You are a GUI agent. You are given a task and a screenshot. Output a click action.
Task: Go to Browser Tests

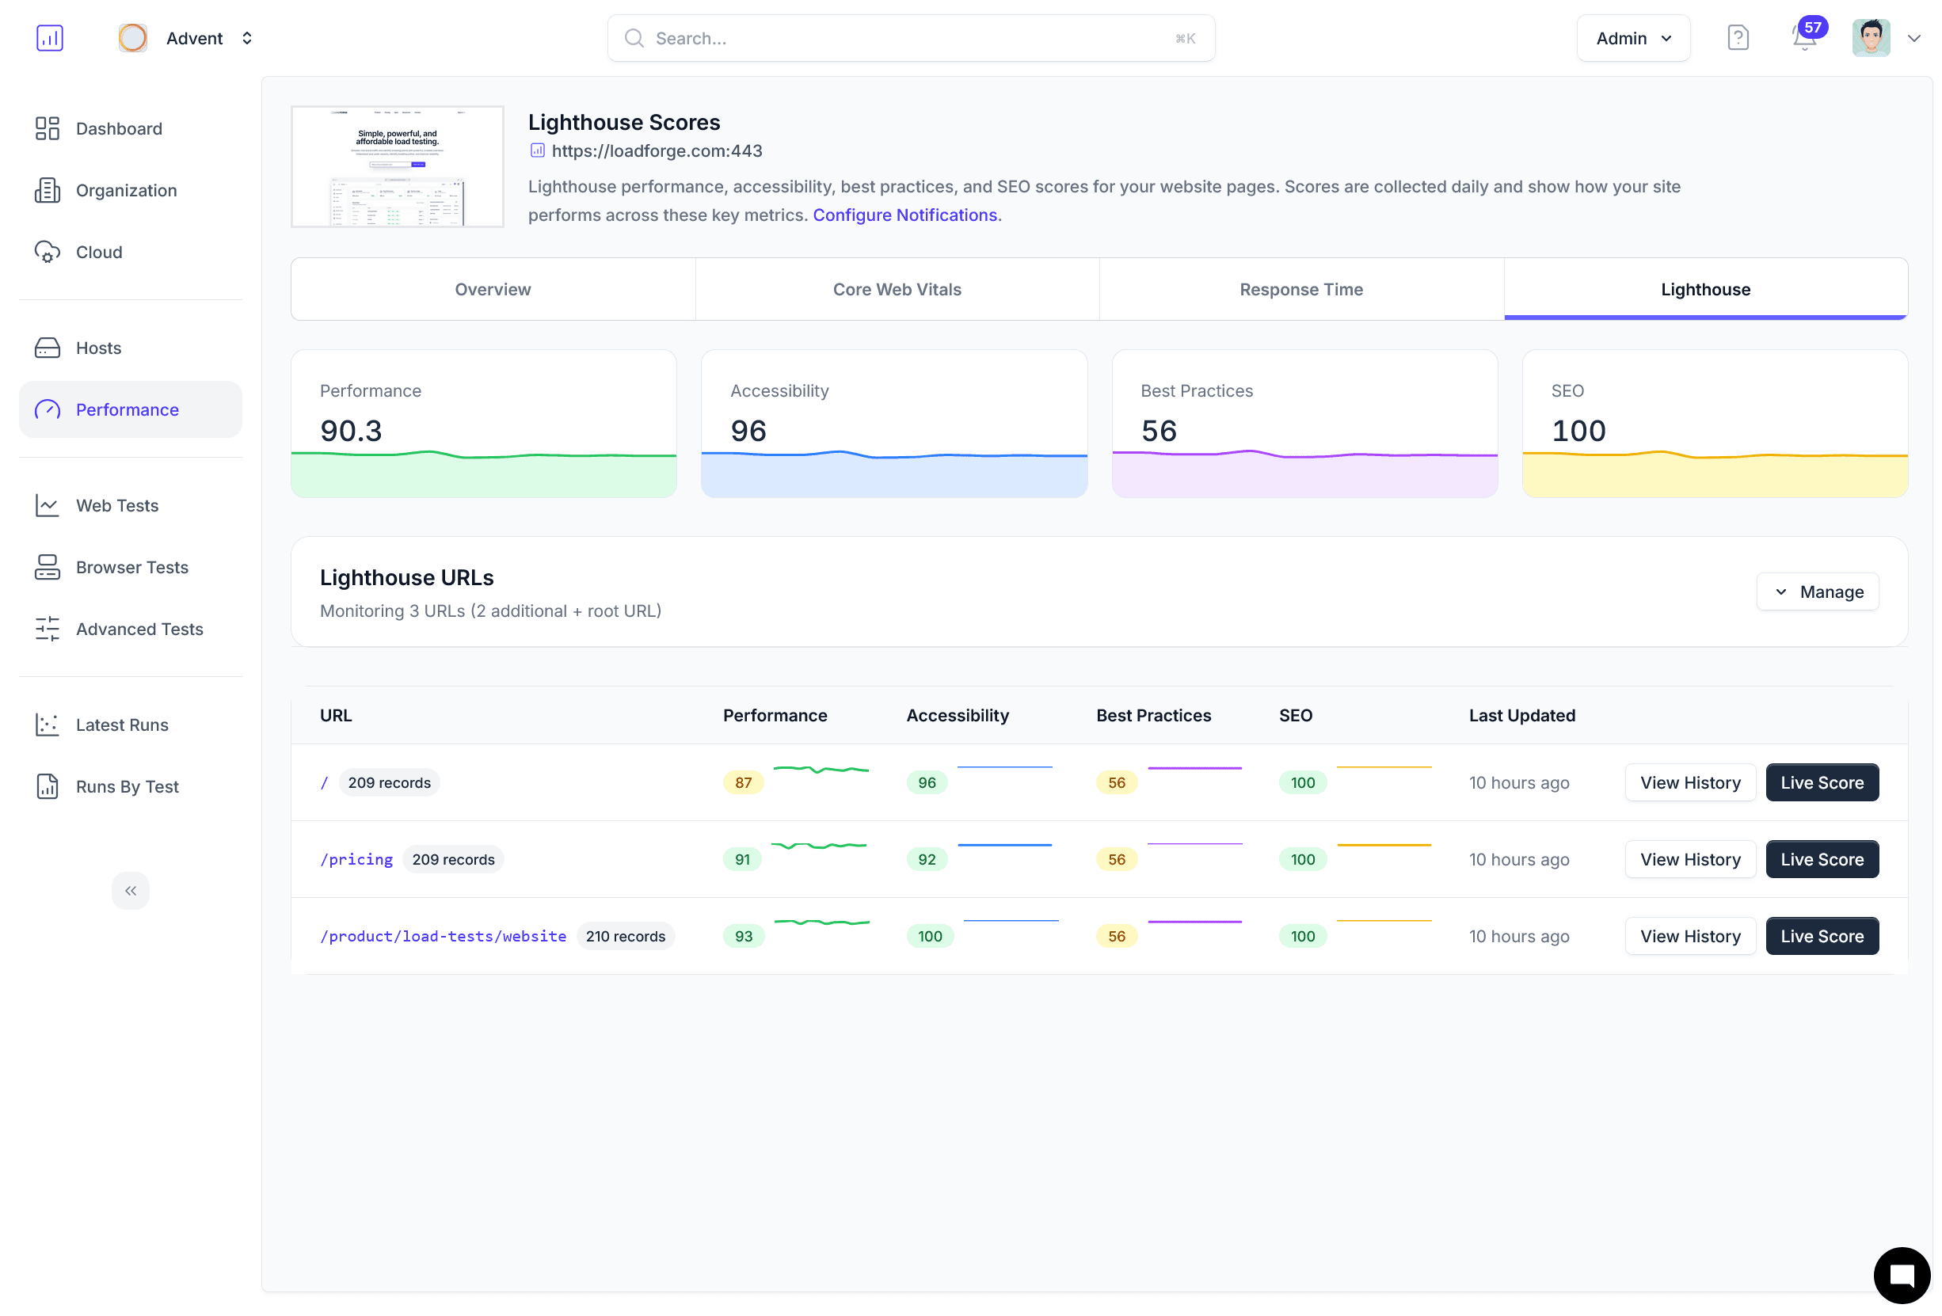[131, 566]
